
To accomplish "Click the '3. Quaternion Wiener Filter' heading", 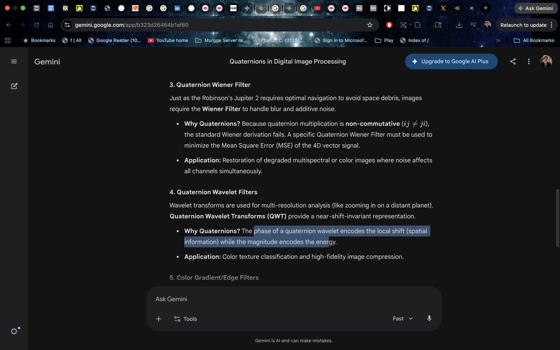I will coord(210,85).
